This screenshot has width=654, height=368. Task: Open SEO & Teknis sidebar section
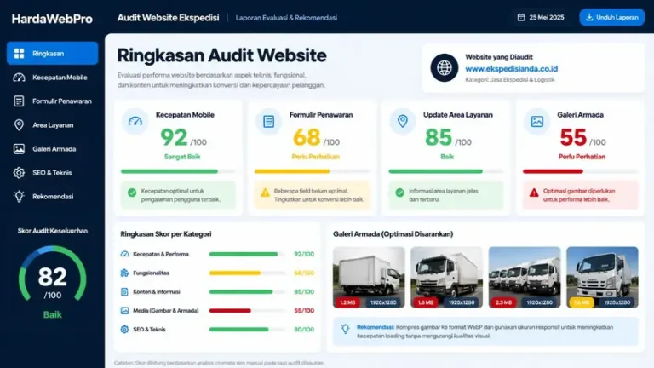point(52,172)
